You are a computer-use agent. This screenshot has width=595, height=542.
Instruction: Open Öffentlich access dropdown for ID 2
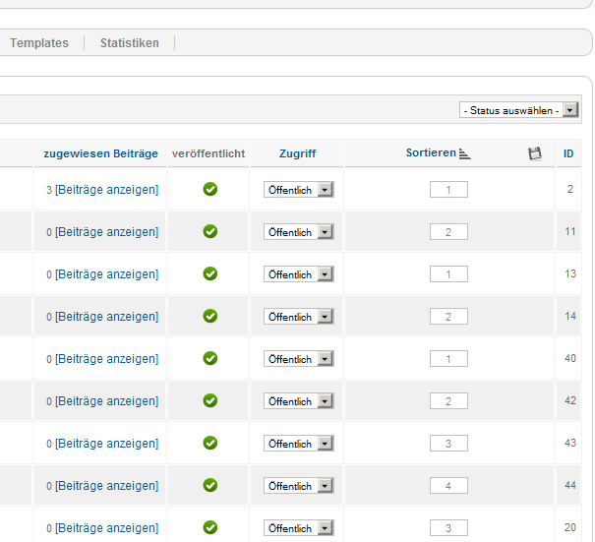299,190
